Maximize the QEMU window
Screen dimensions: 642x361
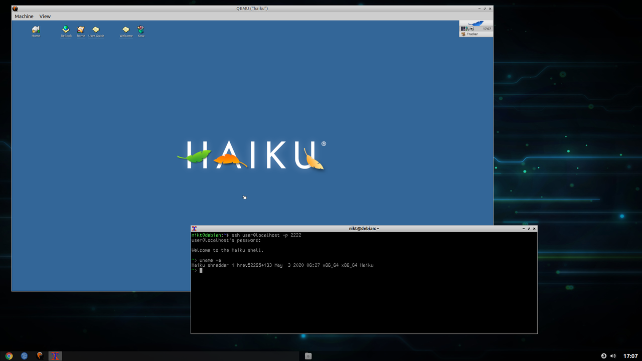pyautogui.click(x=485, y=9)
